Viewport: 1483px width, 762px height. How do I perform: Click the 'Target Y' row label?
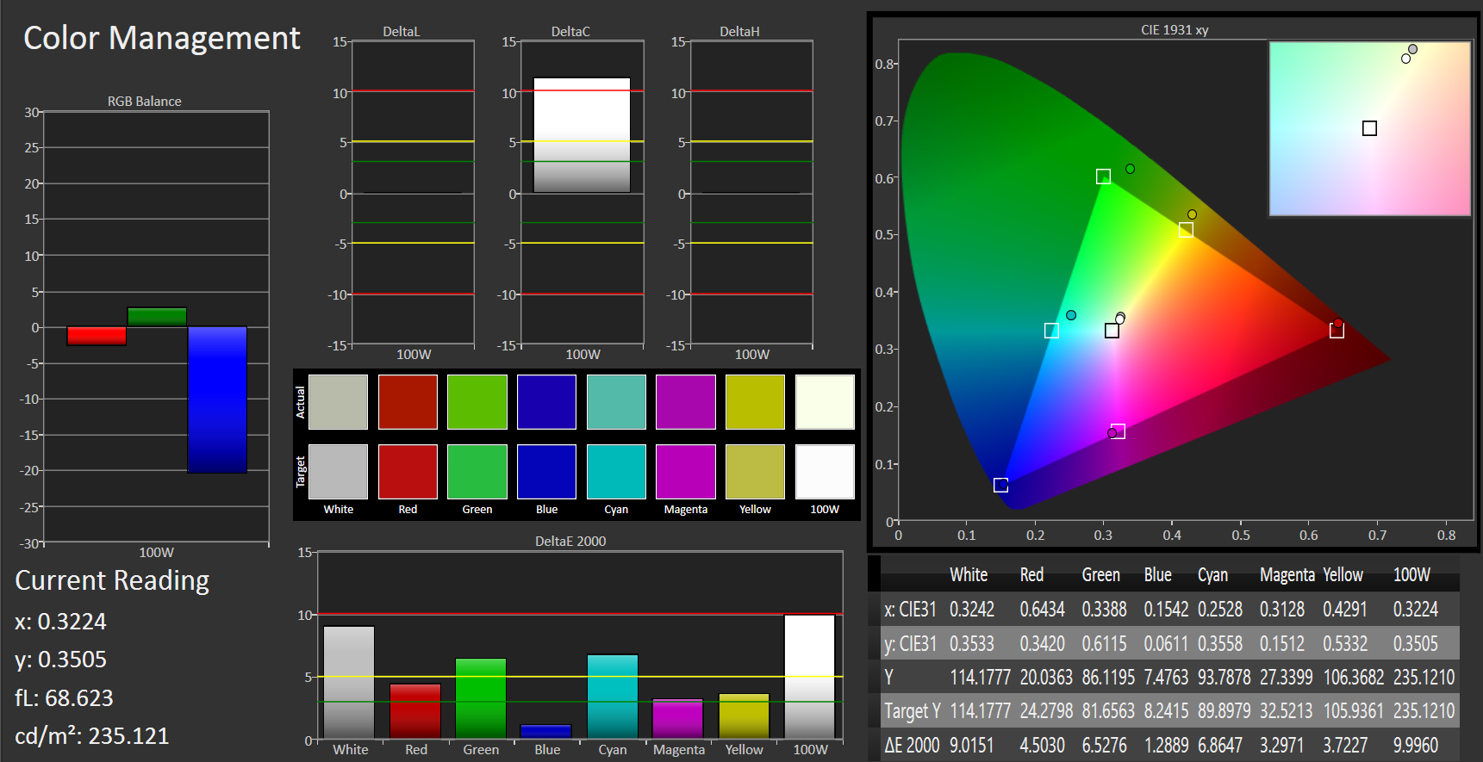[913, 711]
